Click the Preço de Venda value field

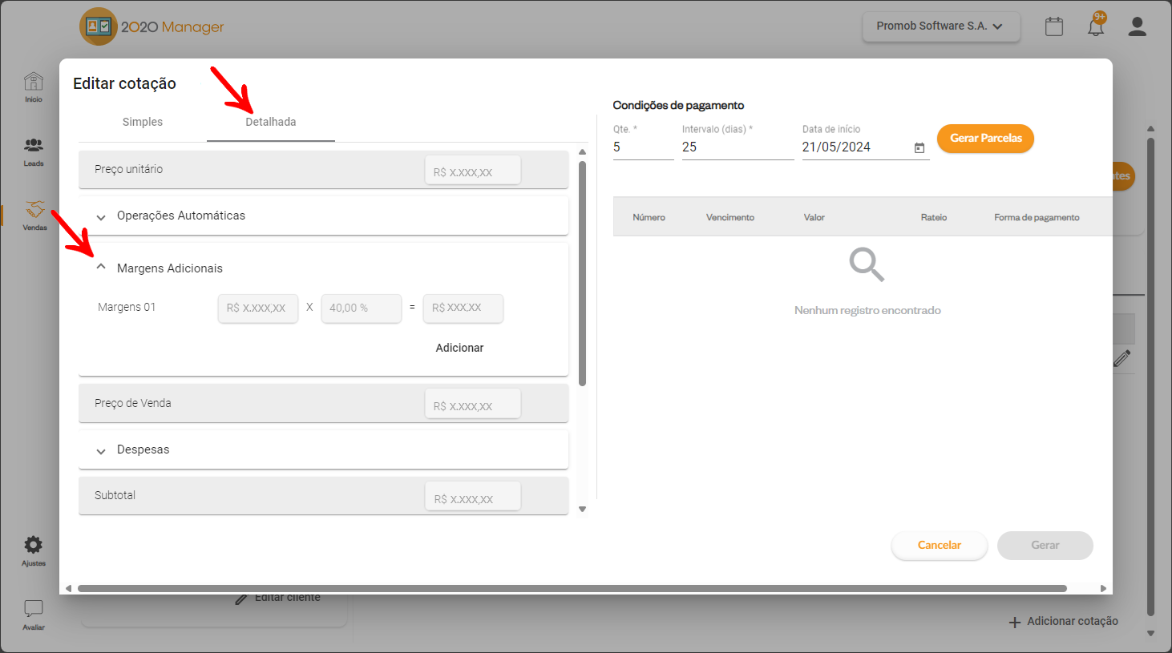click(473, 404)
